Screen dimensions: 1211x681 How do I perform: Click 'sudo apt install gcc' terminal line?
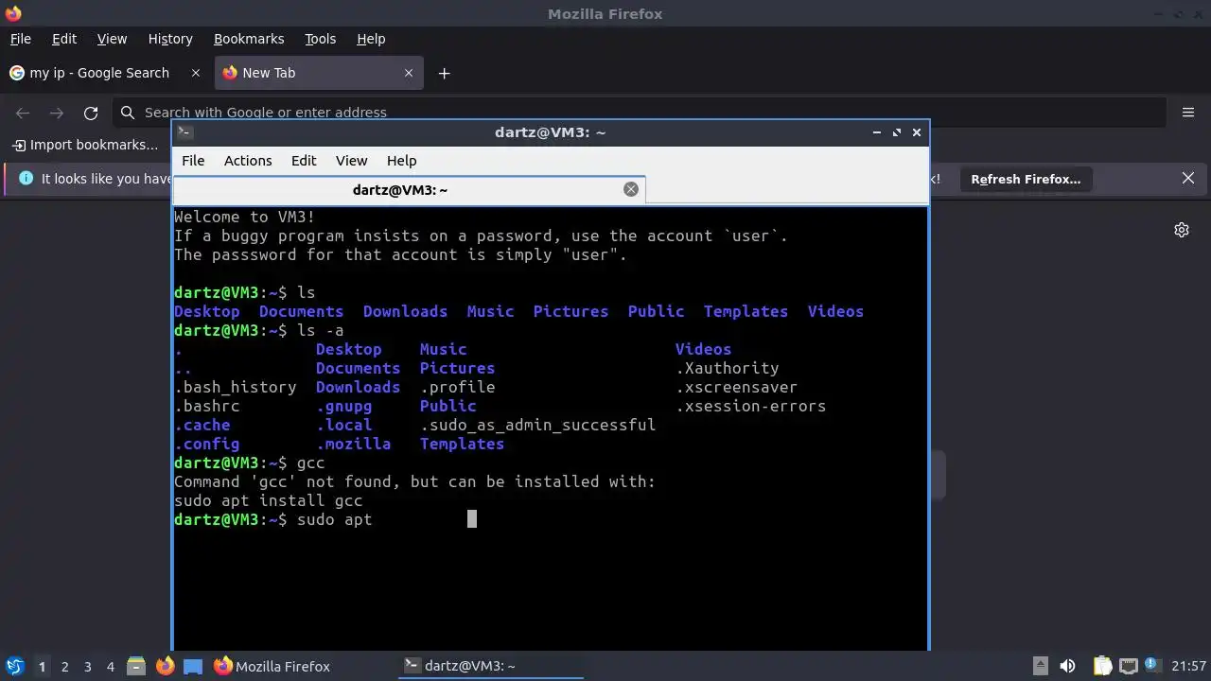click(x=269, y=500)
